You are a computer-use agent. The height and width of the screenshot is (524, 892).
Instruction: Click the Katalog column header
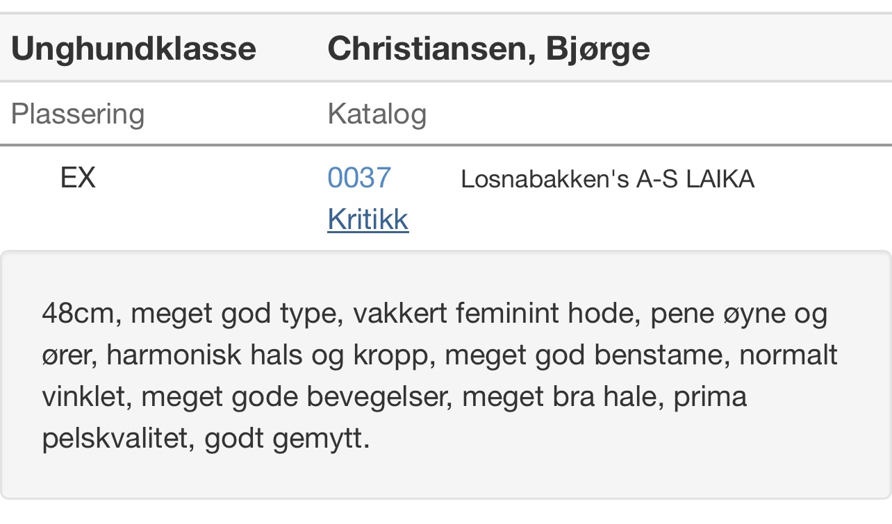(377, 114)
